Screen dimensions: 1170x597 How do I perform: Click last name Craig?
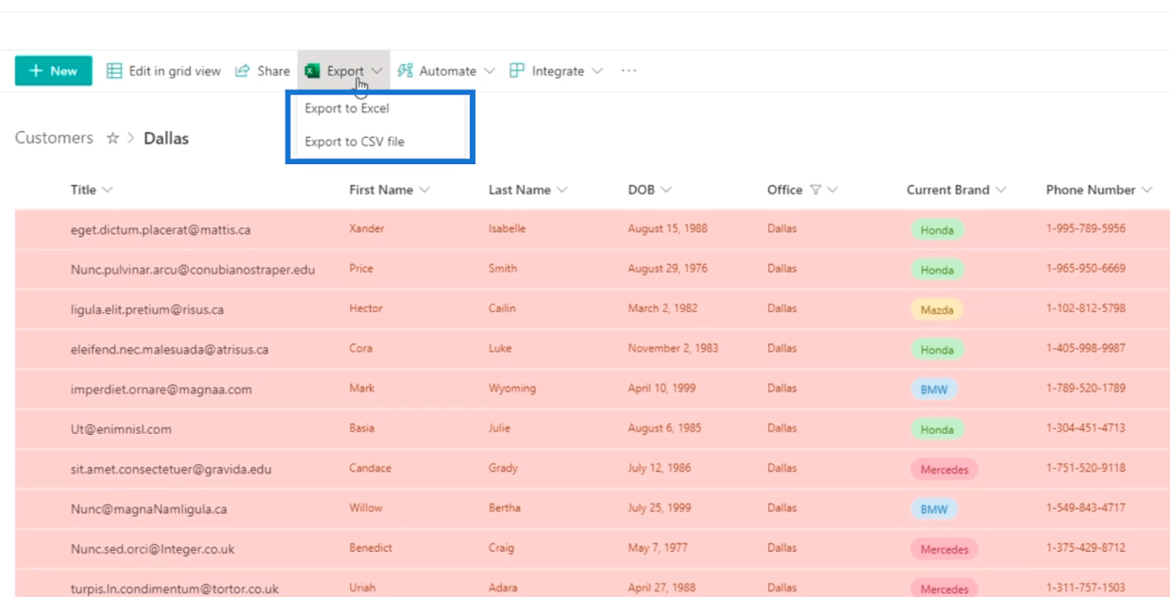502,547
